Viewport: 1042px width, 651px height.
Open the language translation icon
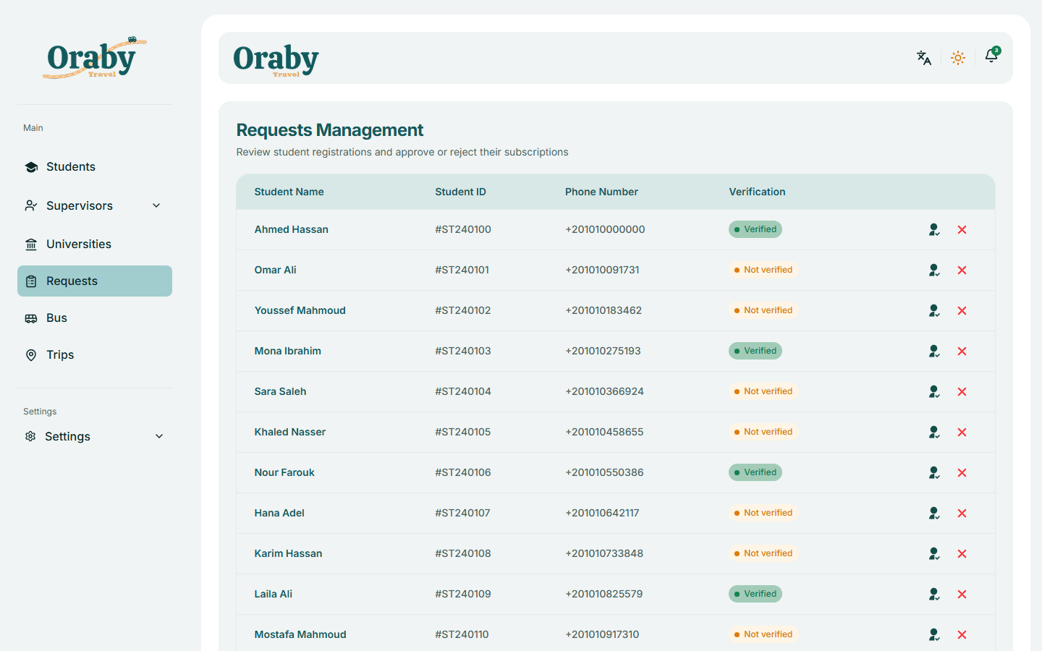(x=924, y=58)
